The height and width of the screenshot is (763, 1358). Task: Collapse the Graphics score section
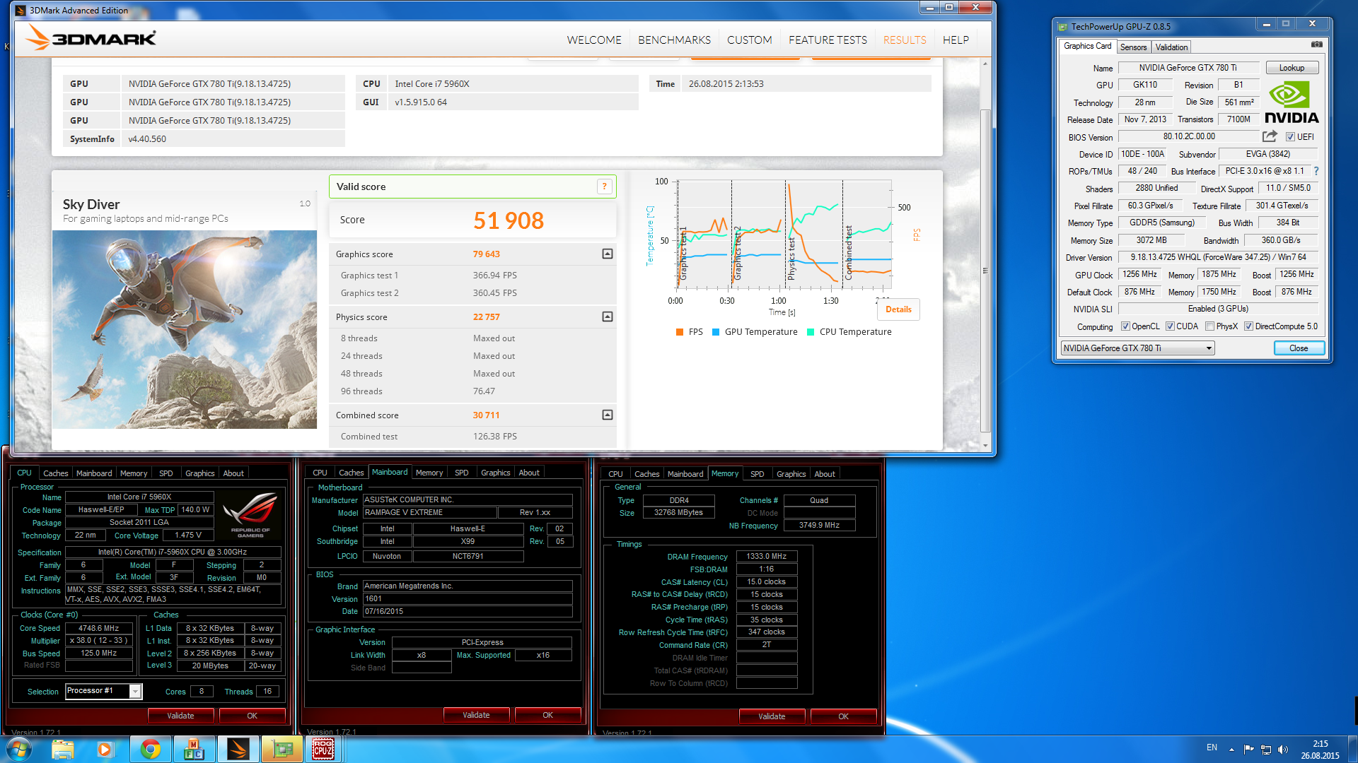tap(607, 254)
